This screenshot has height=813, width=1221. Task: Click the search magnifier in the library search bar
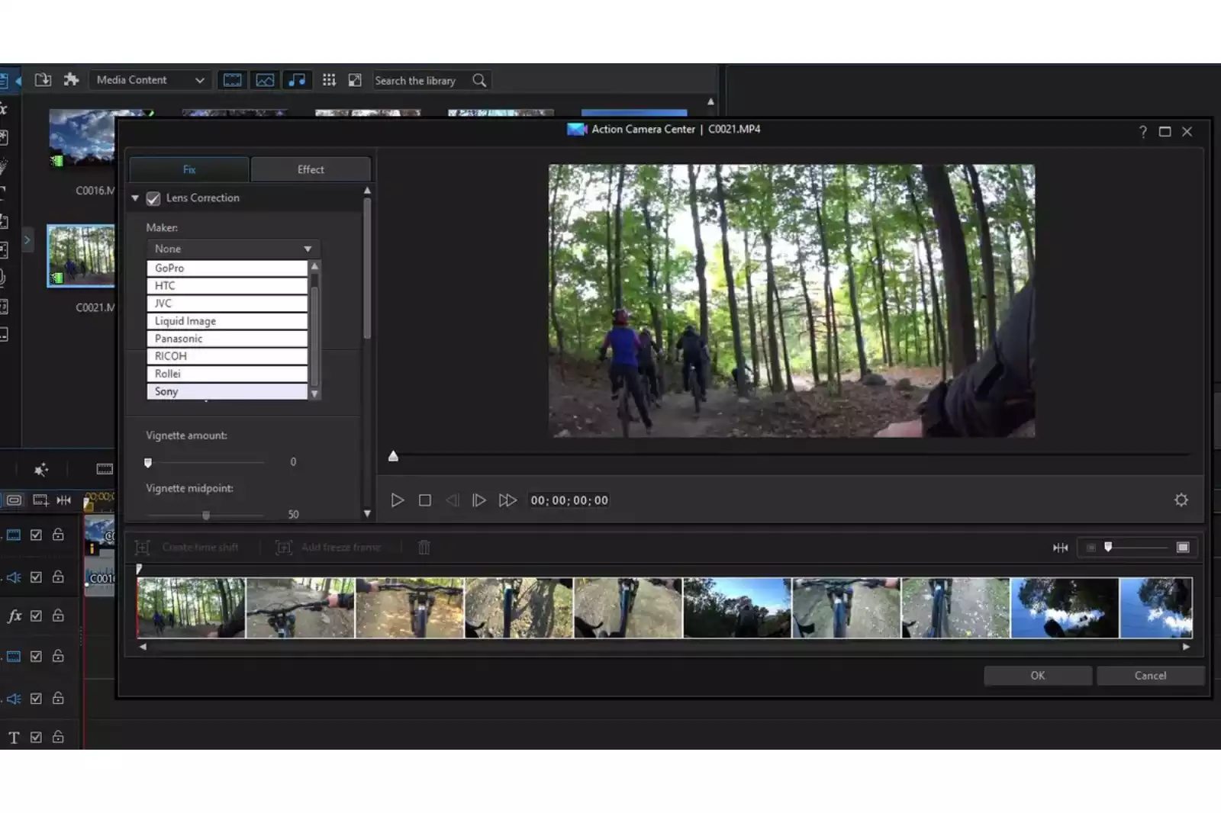tap(478, 80)
